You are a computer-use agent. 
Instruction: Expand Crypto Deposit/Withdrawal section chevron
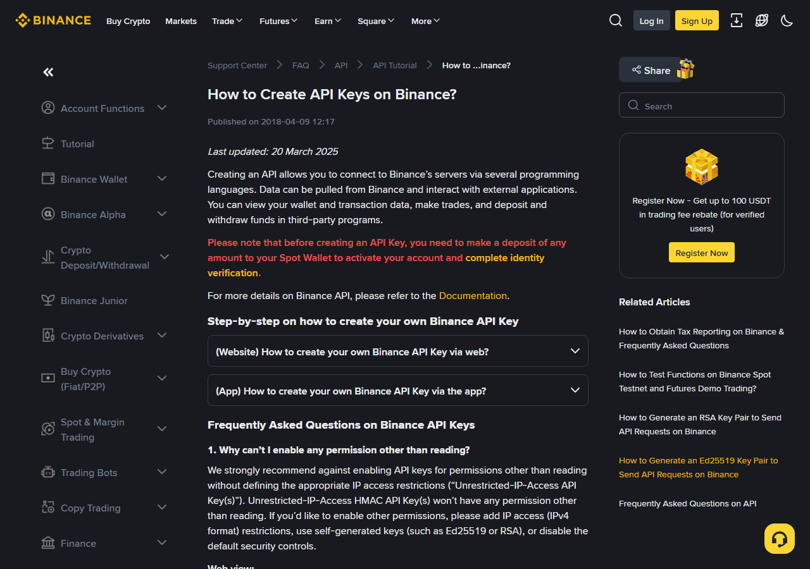[165, 257]
